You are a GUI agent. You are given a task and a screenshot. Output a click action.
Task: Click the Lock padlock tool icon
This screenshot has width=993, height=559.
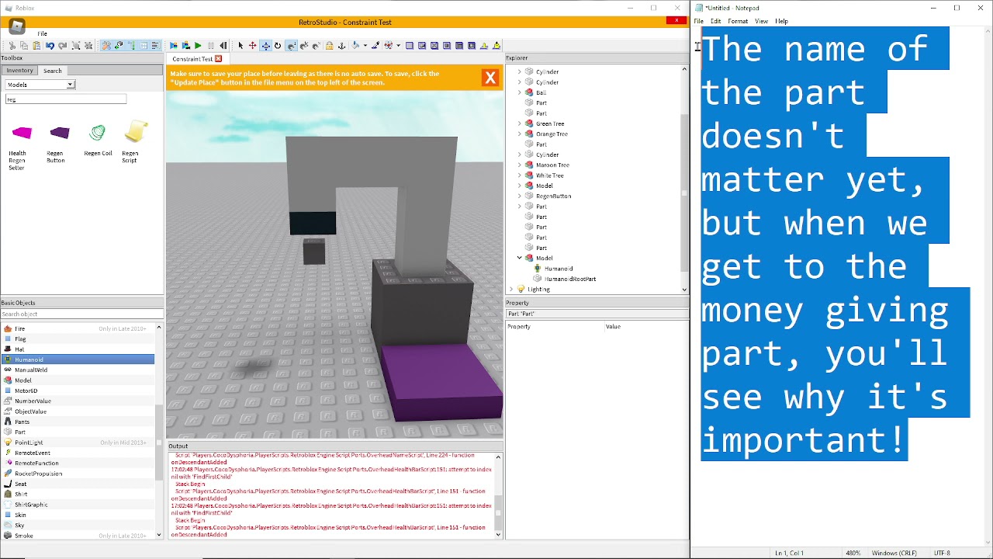[x=329, y=46]
